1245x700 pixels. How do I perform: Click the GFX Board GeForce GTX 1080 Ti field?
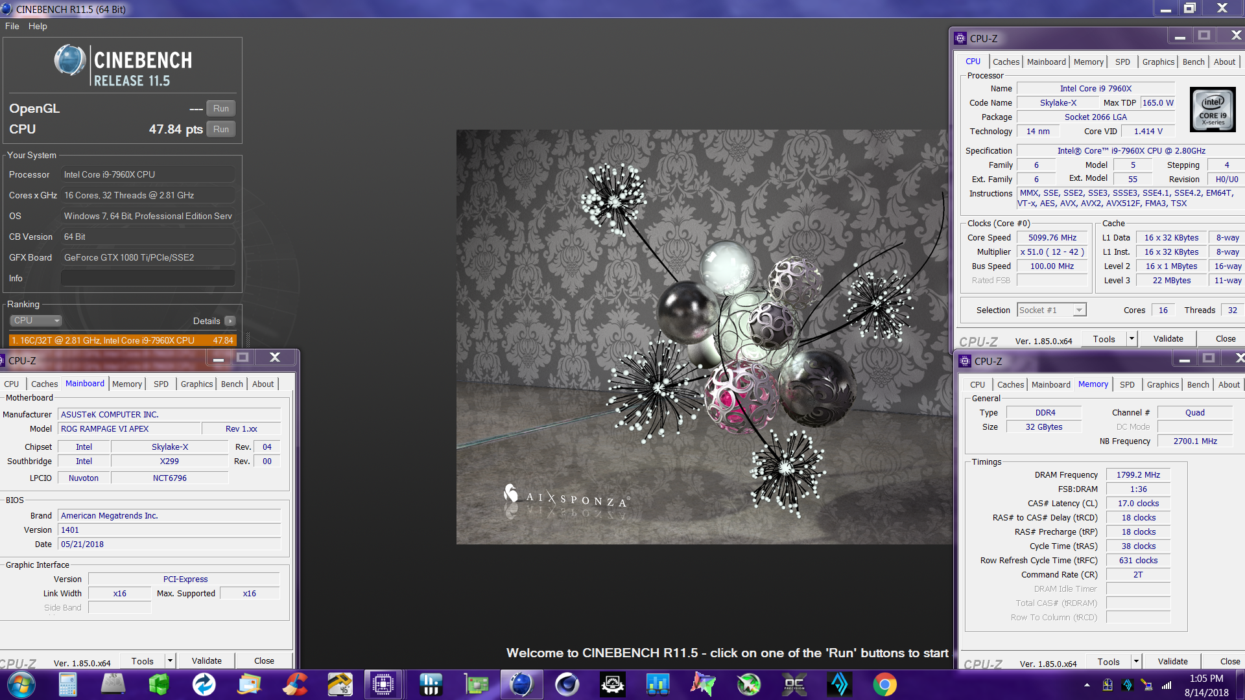coord(148,257)
